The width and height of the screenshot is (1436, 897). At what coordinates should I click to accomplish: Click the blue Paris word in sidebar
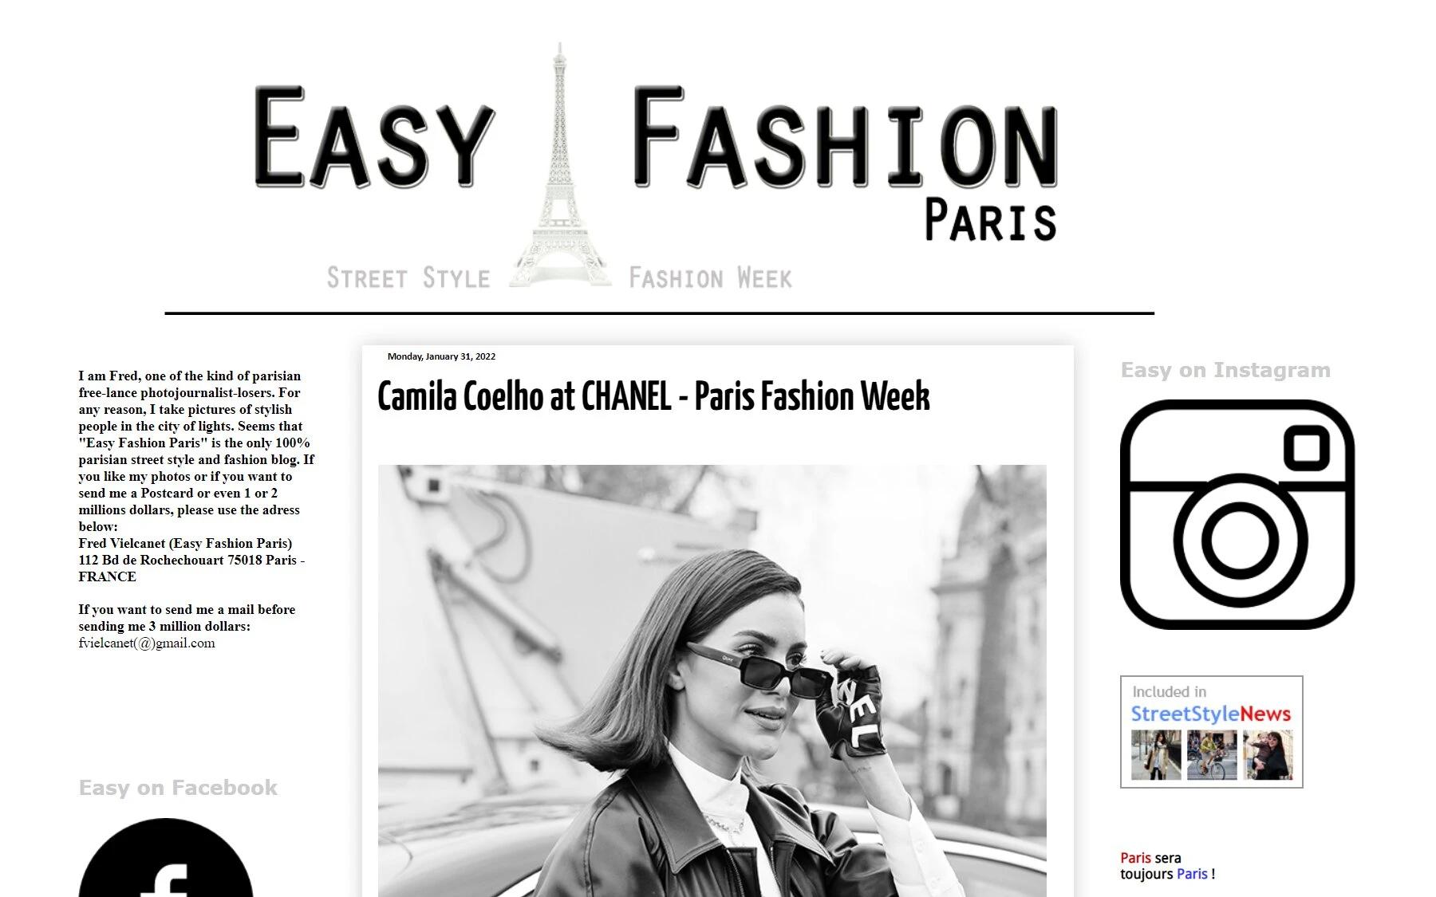click(x=1192, y=874)
